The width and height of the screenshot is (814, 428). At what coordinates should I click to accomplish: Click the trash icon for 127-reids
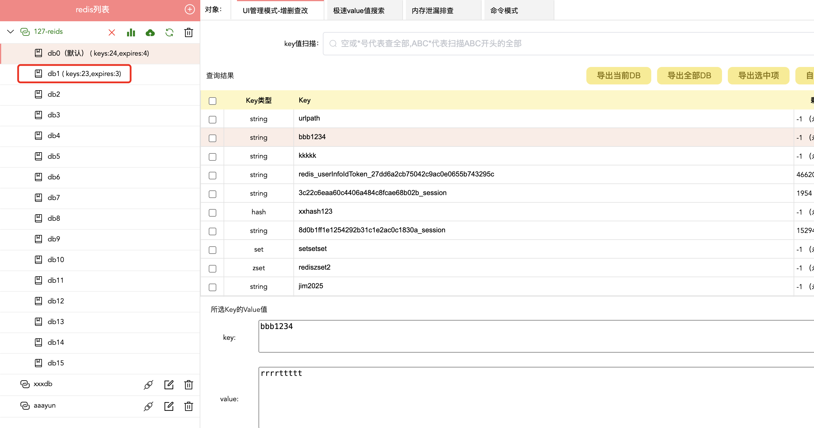coord(189,32)
